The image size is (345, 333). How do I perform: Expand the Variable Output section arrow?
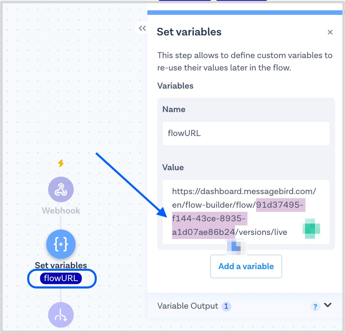tap(328, 305)
